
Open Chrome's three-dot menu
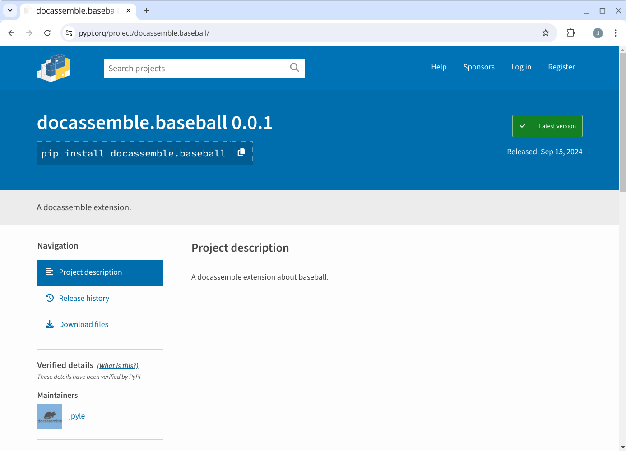(x=616, y=33)
